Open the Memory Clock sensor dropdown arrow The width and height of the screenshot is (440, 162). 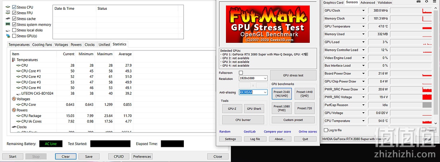tap(363, 18)
